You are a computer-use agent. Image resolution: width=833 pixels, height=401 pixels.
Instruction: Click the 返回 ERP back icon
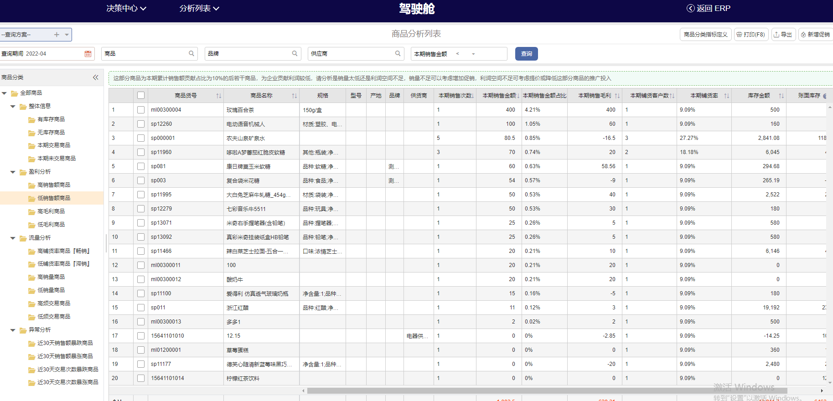(690, 8)
